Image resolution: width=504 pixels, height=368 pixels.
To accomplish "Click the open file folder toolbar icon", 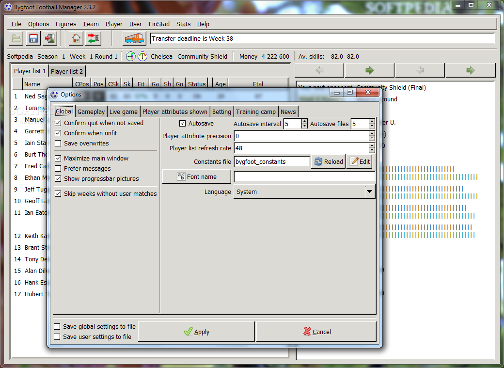I will coord(16,39).
